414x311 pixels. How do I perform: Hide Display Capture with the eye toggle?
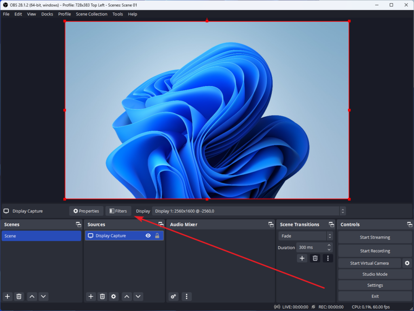click(x=148, y=236)
